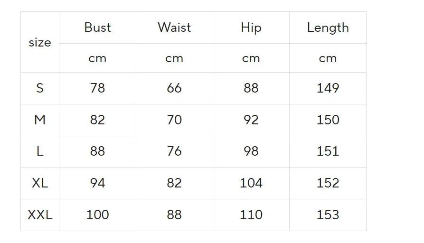Click the Bust column header
Screen dimensions: 424x243
[x=97, y=28]
